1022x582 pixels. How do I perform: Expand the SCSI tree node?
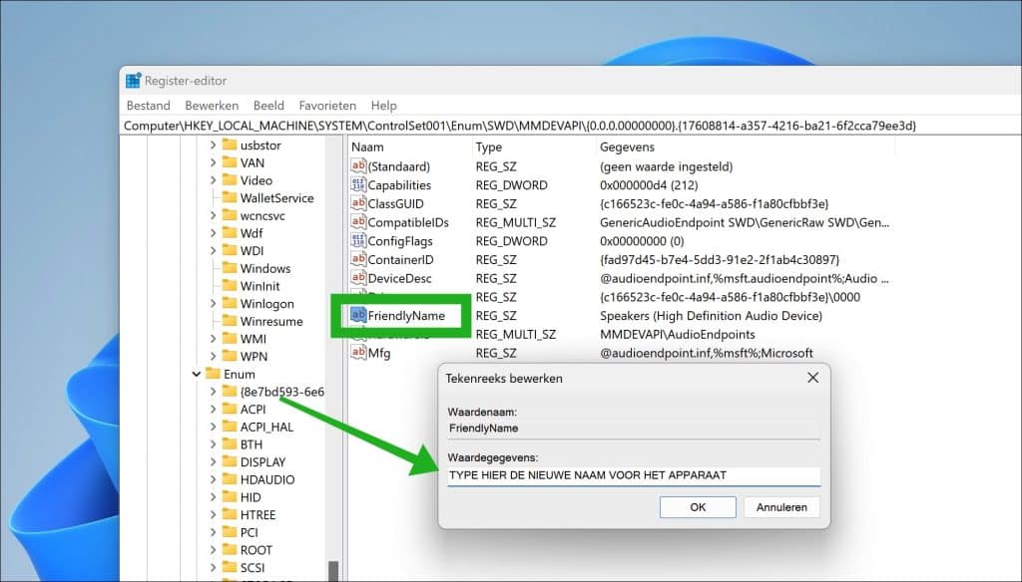tap(214, 567)
